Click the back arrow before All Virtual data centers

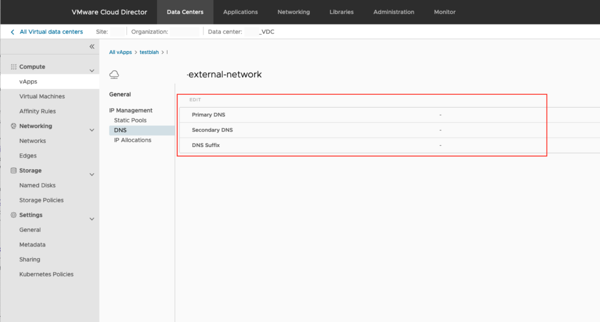13,32
